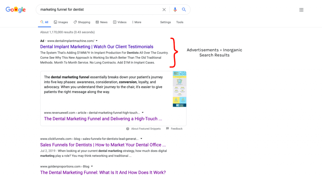Screen dimensions: 322x176
Task: Click the www.dentalimplantmachine.com/ ad URL
Action: click(71, 41)
